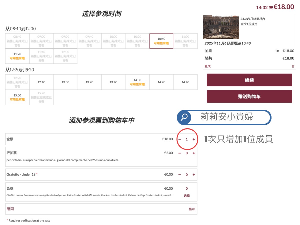The height and width of the screenshot is (225, 300).
Task: Click the trash icon to delete order
Action: (x=293, y=66)
